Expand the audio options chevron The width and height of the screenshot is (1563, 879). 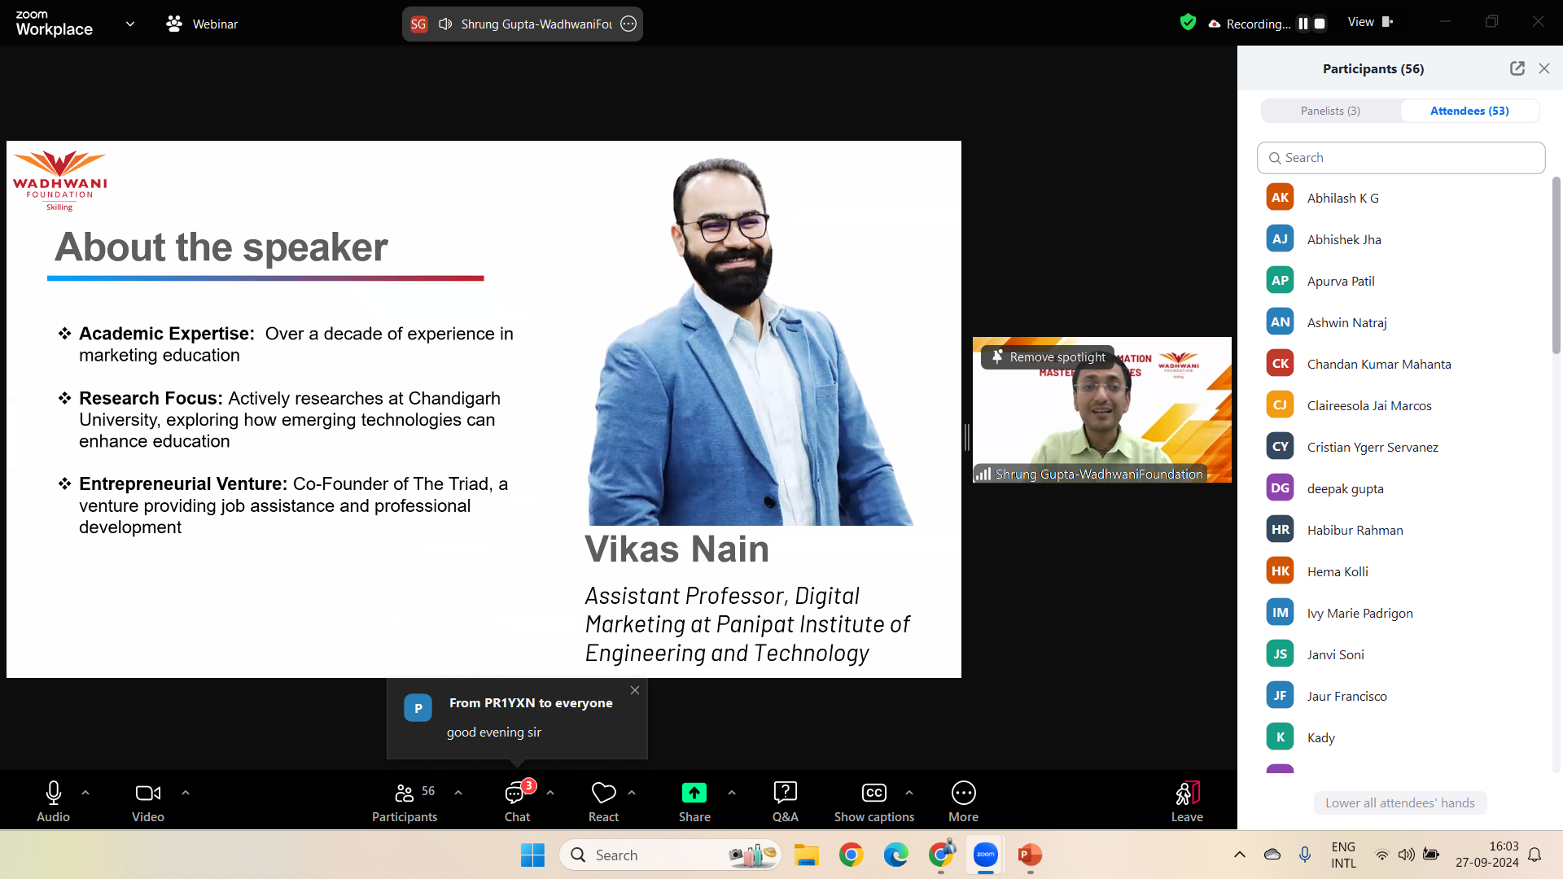(85, 793)
